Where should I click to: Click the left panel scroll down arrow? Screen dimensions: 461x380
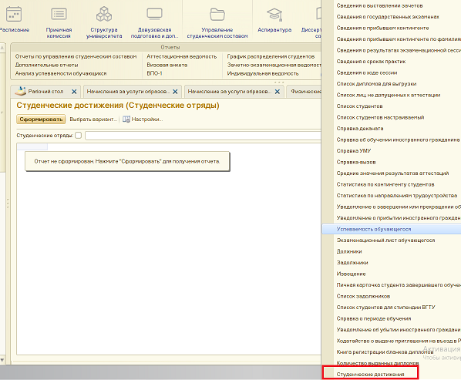(x=2, y=360)
